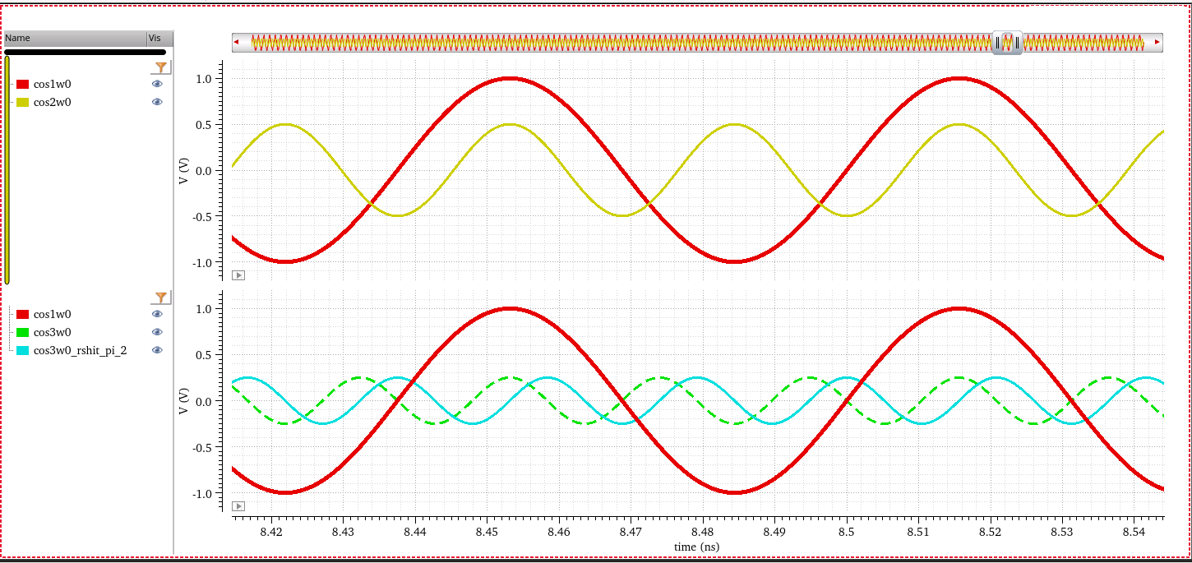The image size is (1192, 563).
Task: Click the black horizontal scrollbar under Name header
Action: [85, 52]
